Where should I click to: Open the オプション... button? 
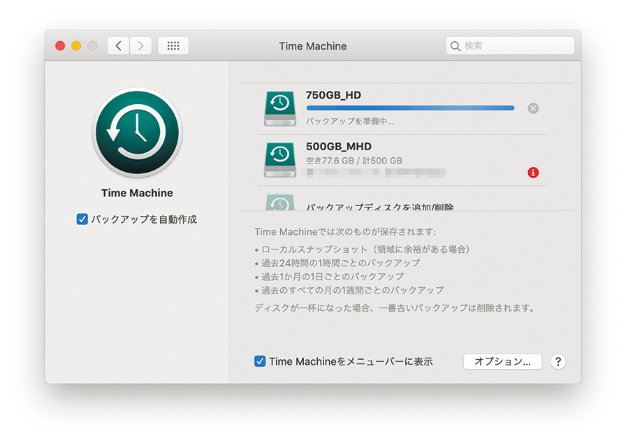coord(502,361)
